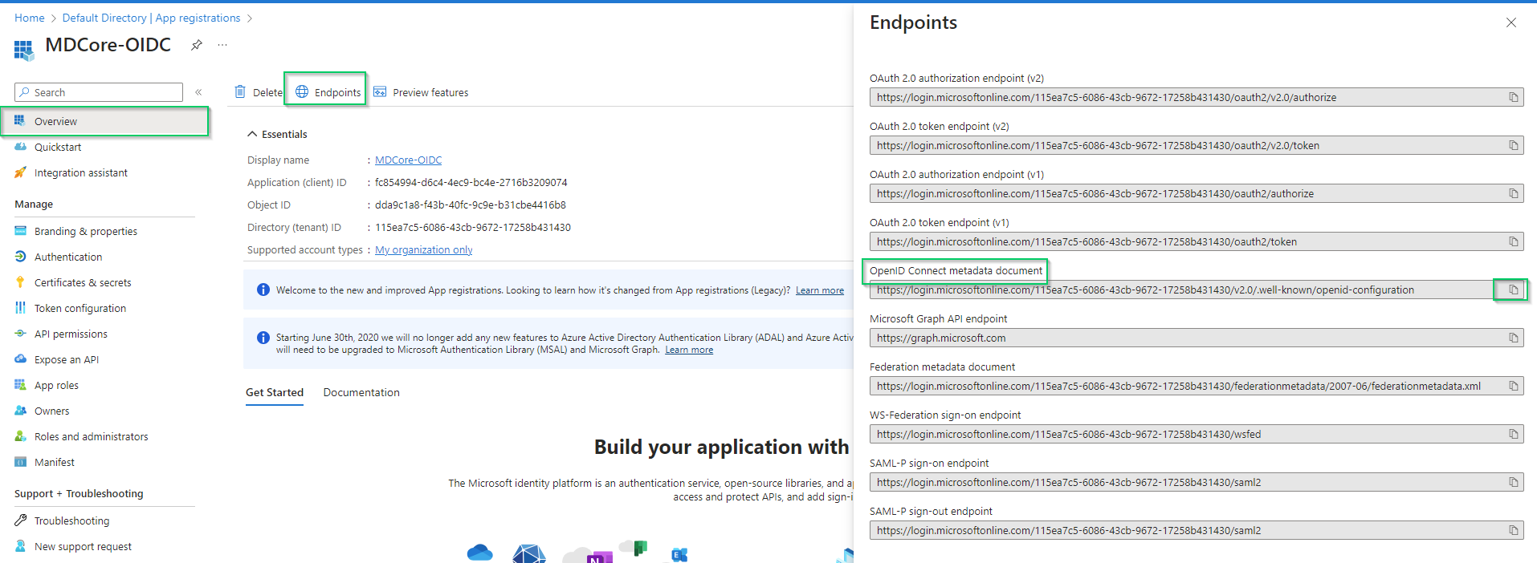Click the Object ID value

click(x=470, y=205)
